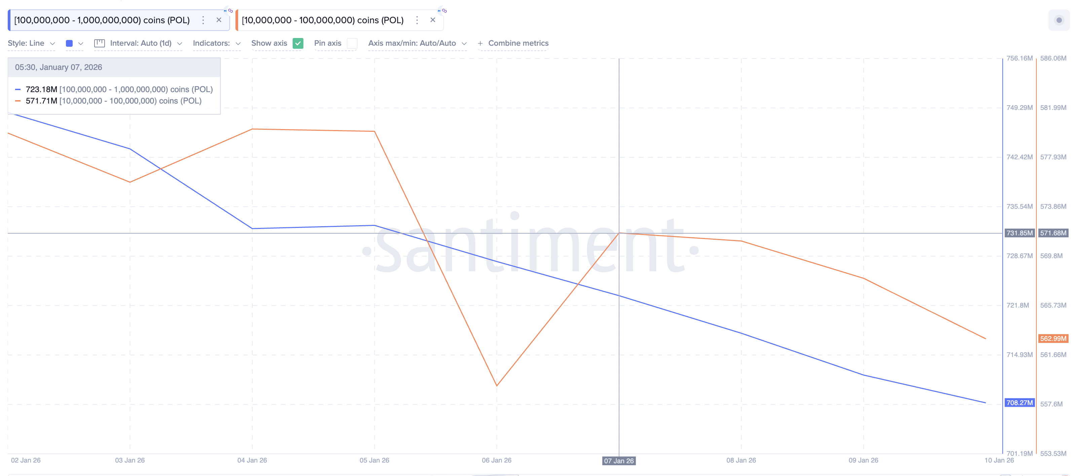1073x476 pixels.
Task: Enable the Pin axis checkbox
Action: pyautogui.click(x=352, y=43)
